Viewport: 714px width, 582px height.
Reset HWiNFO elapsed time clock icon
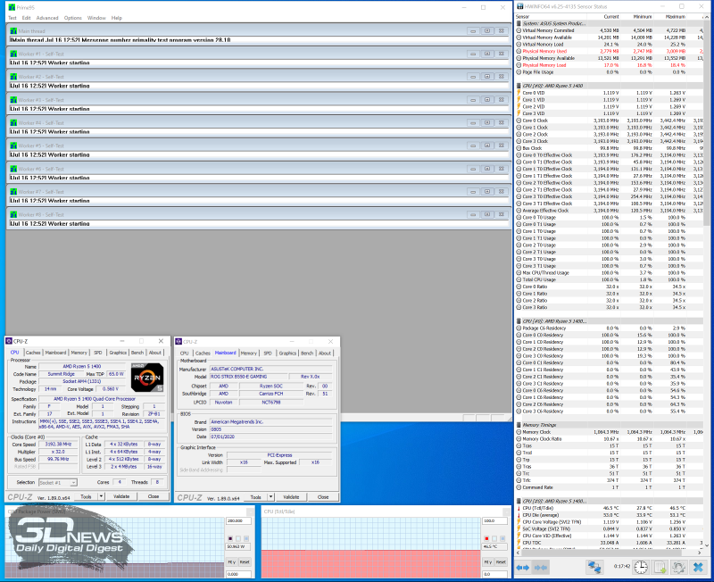coord(641,567)
